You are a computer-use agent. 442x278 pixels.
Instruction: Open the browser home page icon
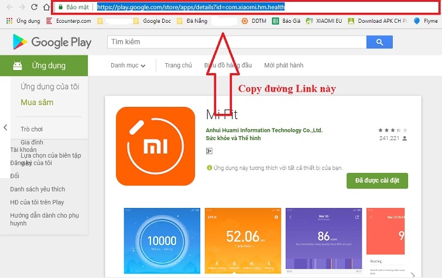point(47,8)
